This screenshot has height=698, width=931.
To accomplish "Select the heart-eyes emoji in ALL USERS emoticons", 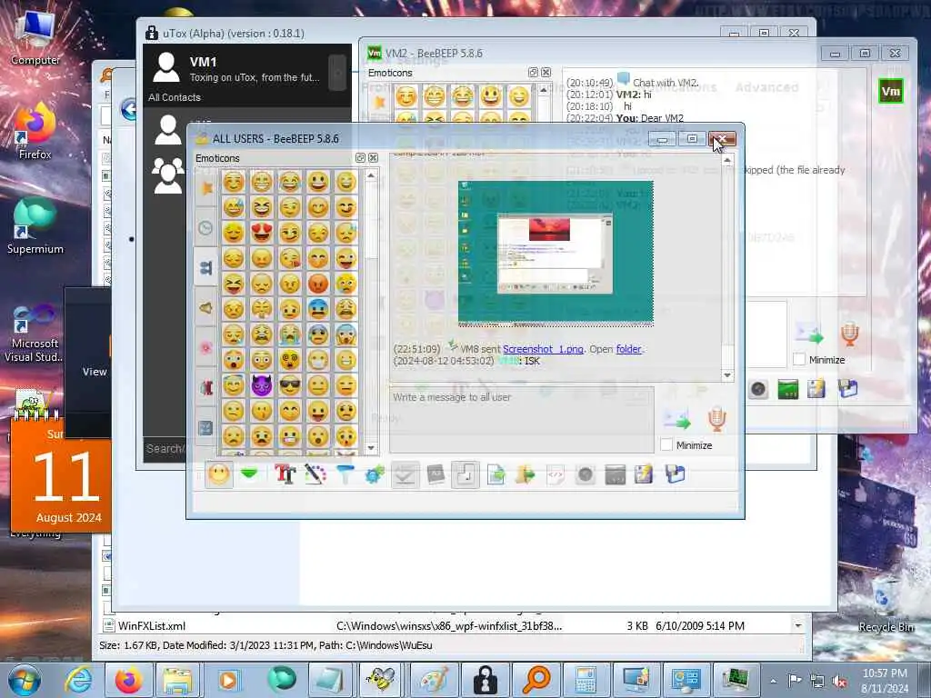I will pyautogui.click(x=261, y=232).
